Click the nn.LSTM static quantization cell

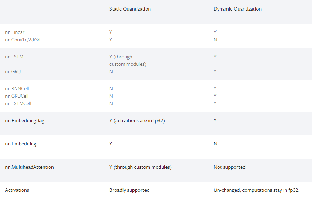(127, 61)
